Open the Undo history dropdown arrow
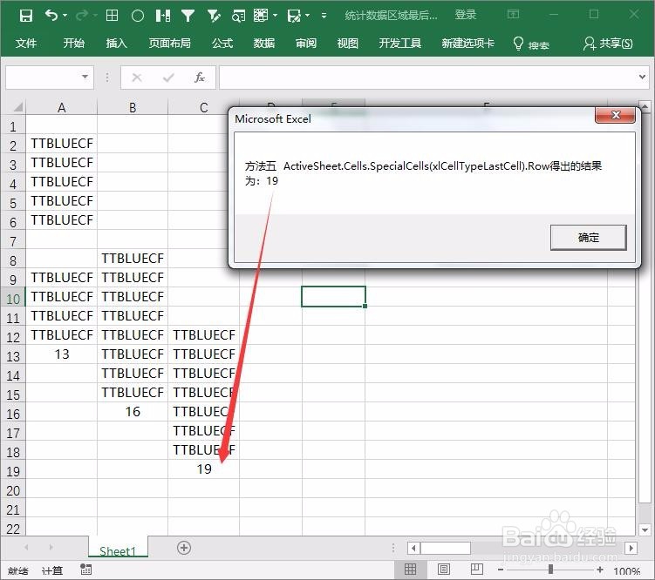 tap(65, 16)
